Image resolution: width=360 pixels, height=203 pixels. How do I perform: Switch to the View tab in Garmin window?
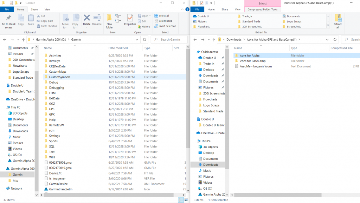tap(47, 9)
